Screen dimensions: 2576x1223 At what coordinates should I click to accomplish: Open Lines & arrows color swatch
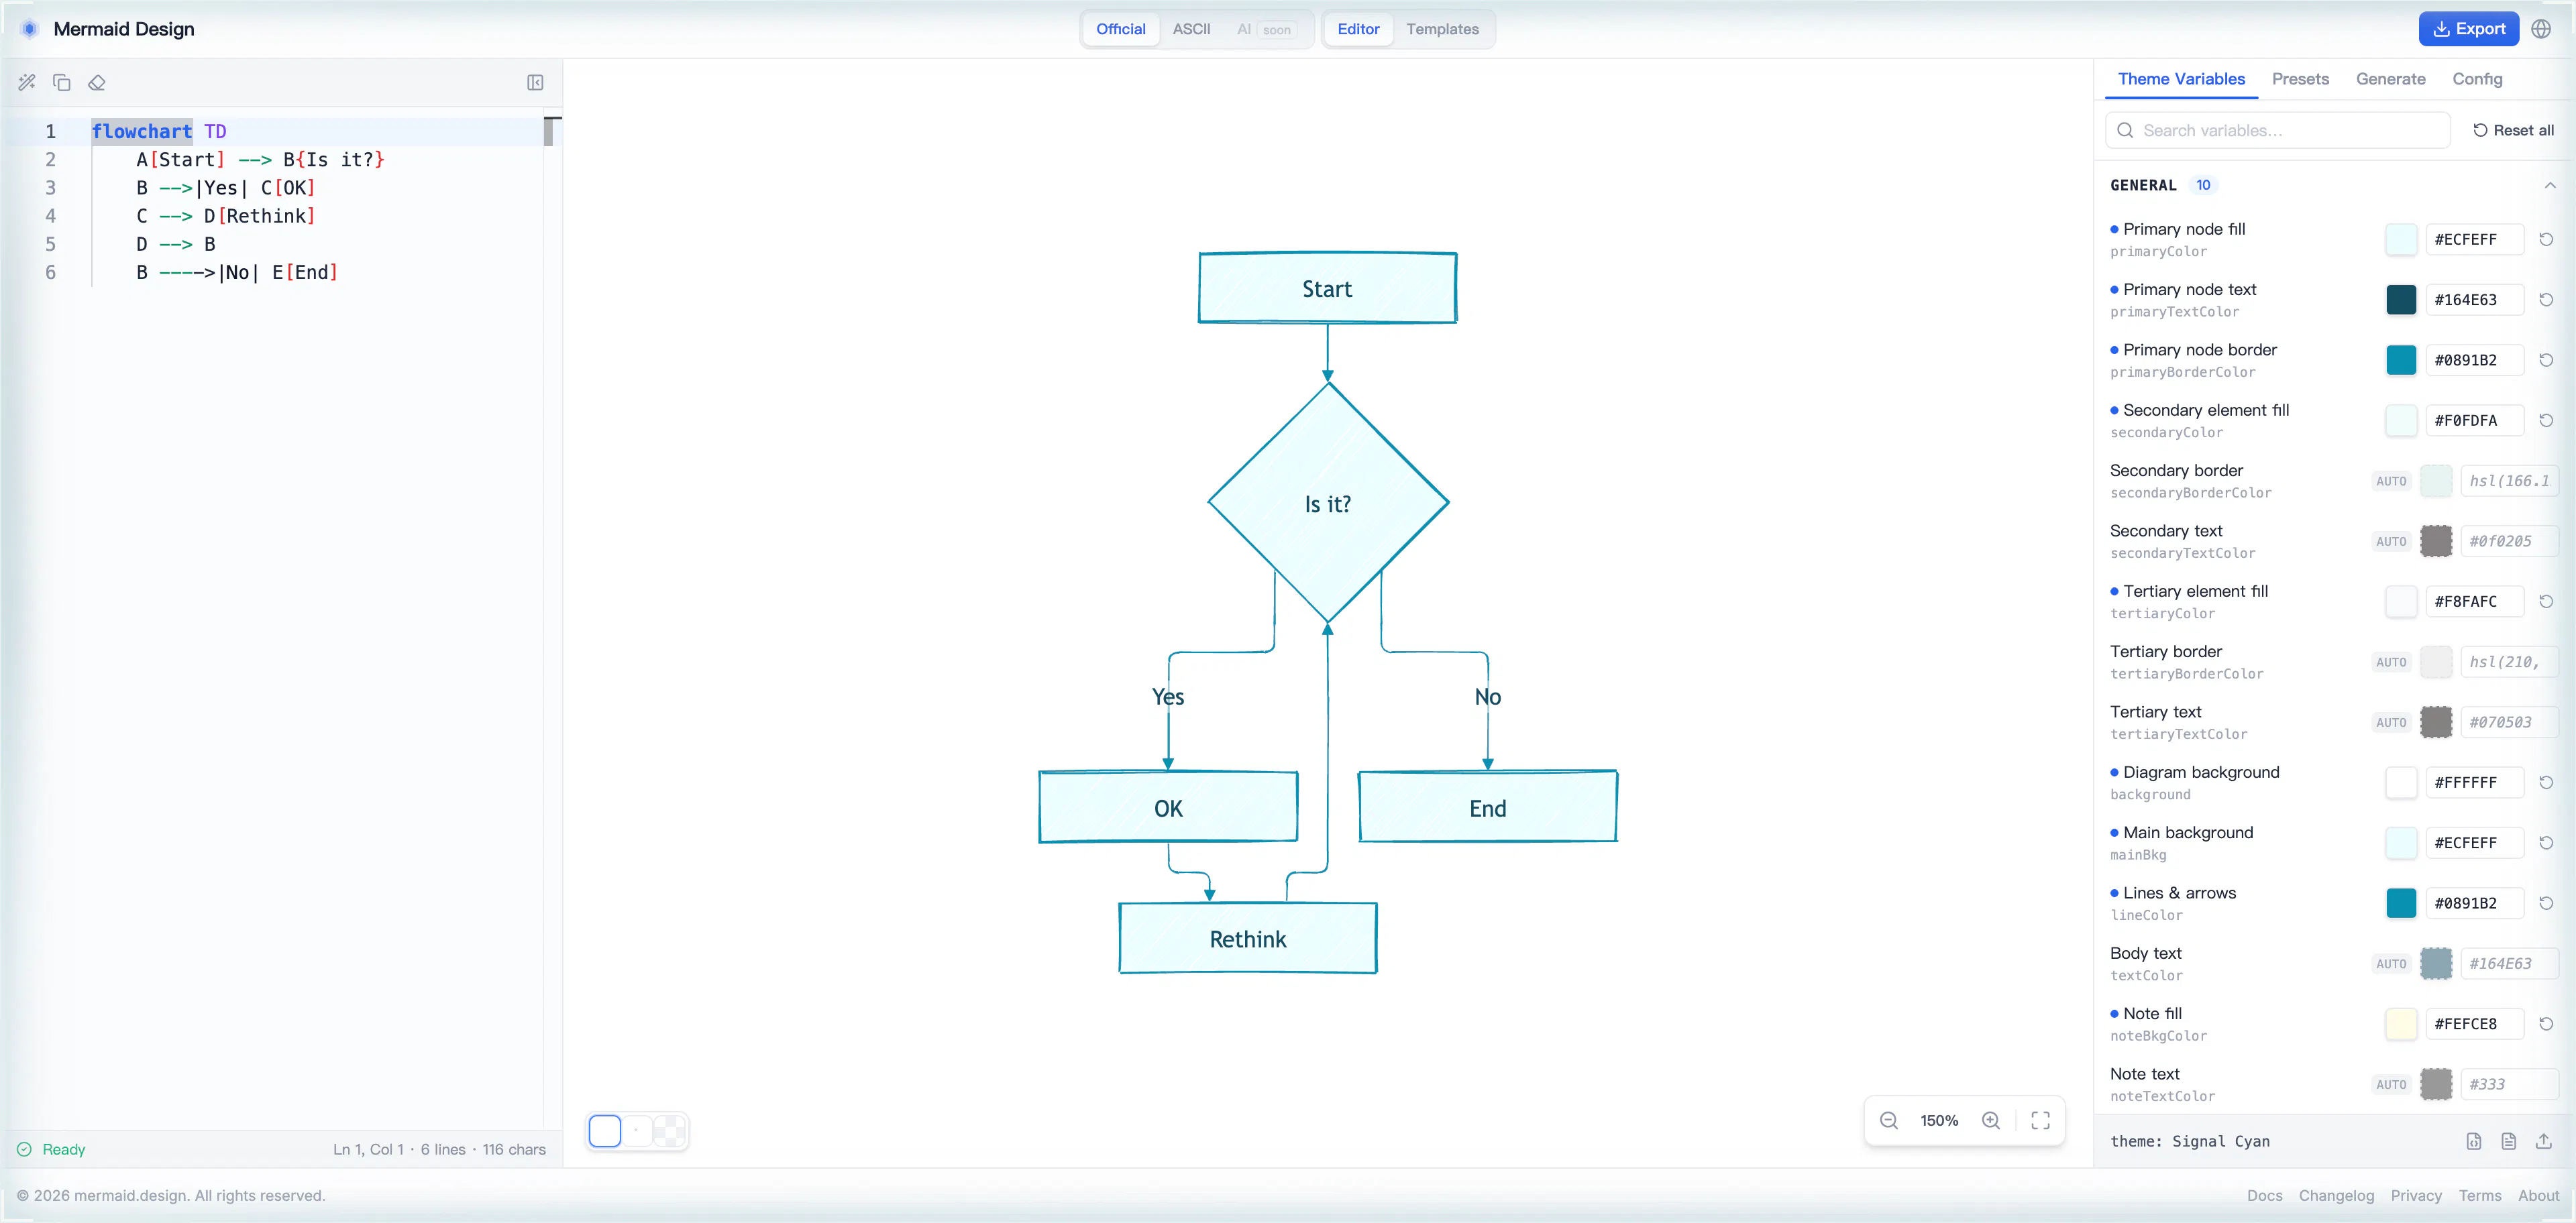pyautogui.click(x=2401, y=903)
